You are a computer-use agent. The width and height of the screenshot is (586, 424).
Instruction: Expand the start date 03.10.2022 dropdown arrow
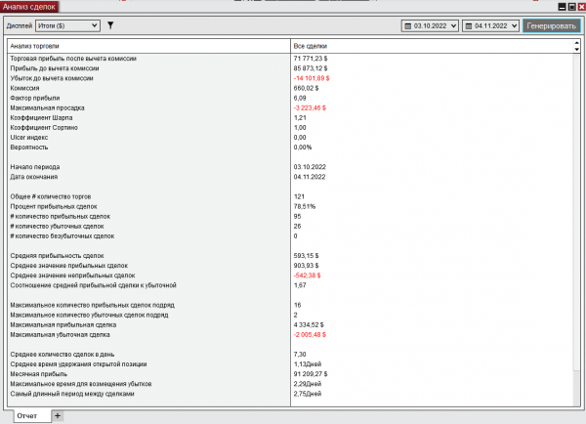[x=453, y=25]
